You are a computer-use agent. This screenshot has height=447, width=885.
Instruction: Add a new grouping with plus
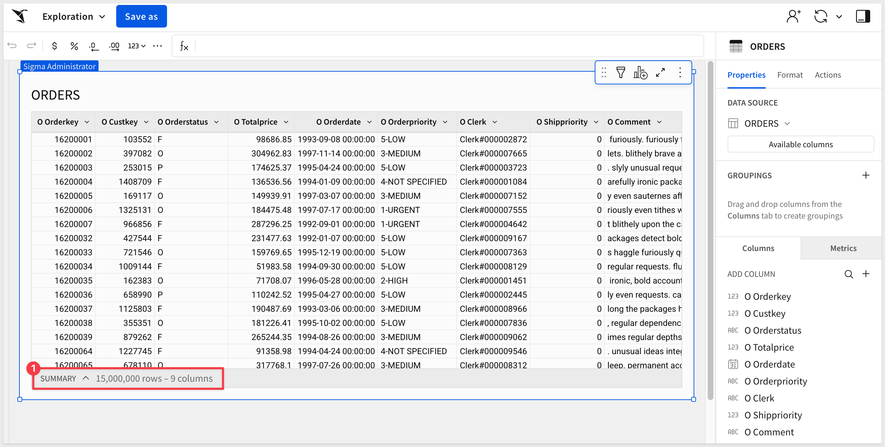click(x=866, y=175)
